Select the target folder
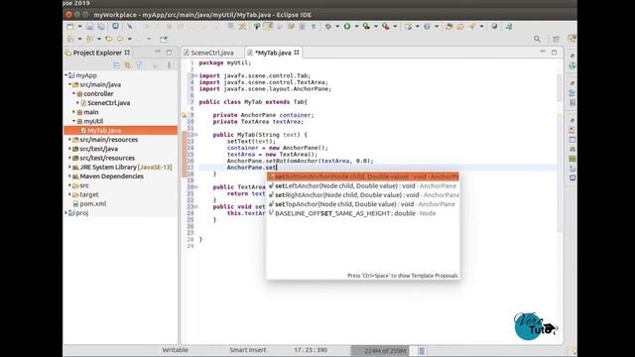Viewport: 635px width, 357px height. click(x=89, y=194)
